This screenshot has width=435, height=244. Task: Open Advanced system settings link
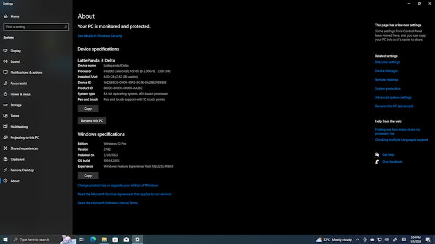pos(393,97)
